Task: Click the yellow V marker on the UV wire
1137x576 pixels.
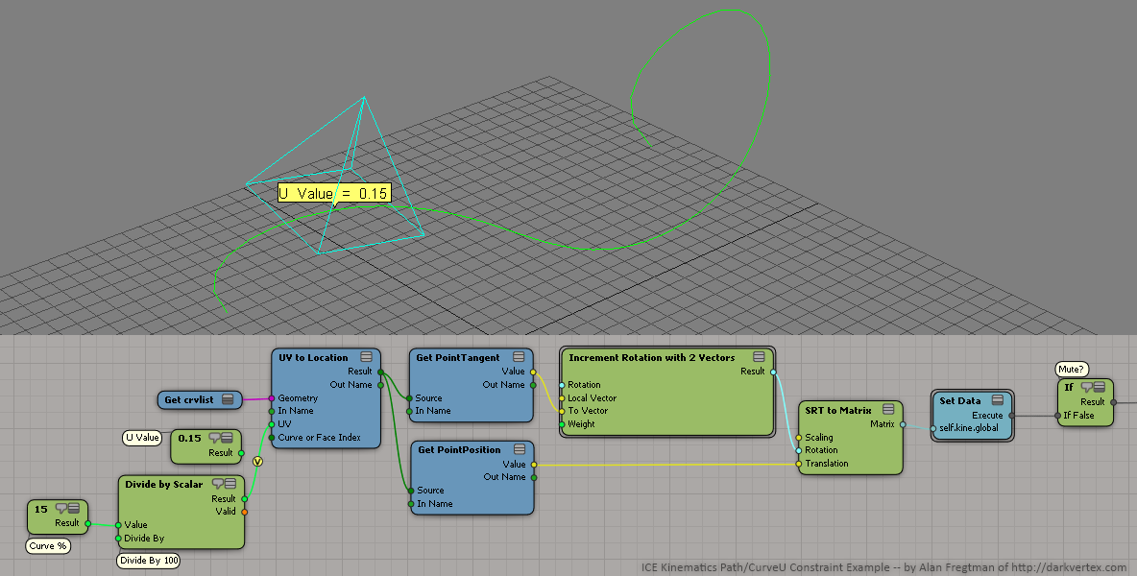Action: pos(257,462)
